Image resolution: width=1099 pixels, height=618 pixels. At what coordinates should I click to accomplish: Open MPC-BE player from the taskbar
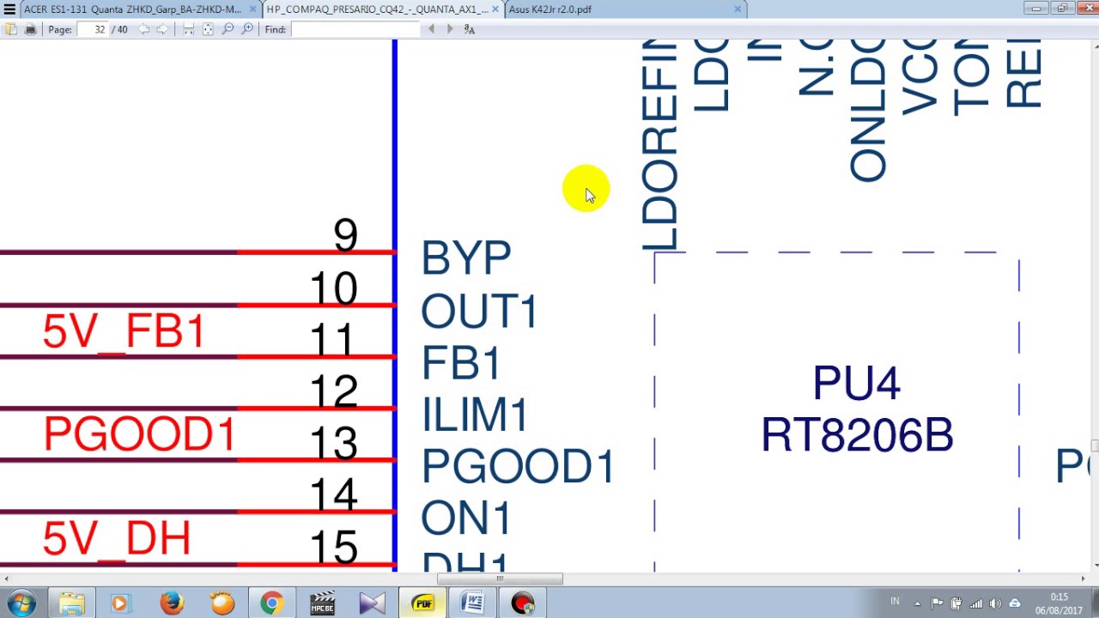coord(322,603)
